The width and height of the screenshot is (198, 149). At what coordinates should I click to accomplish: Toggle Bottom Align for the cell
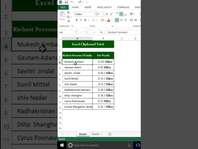click(x=125, y=14)
